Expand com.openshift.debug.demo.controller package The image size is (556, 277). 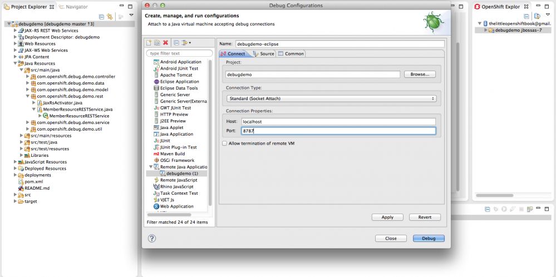point(28,77)
